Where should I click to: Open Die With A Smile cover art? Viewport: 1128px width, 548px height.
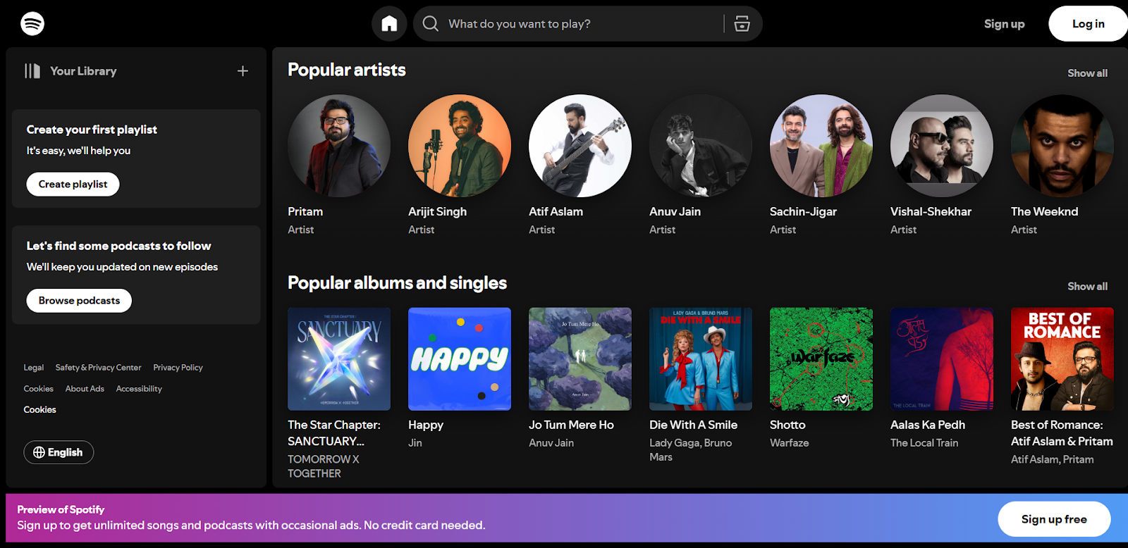(x=701, y=359)
